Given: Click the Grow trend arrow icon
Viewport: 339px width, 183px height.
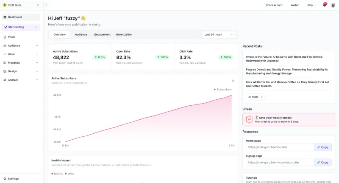Looking at the screenshot, I should tap(5, 54).
